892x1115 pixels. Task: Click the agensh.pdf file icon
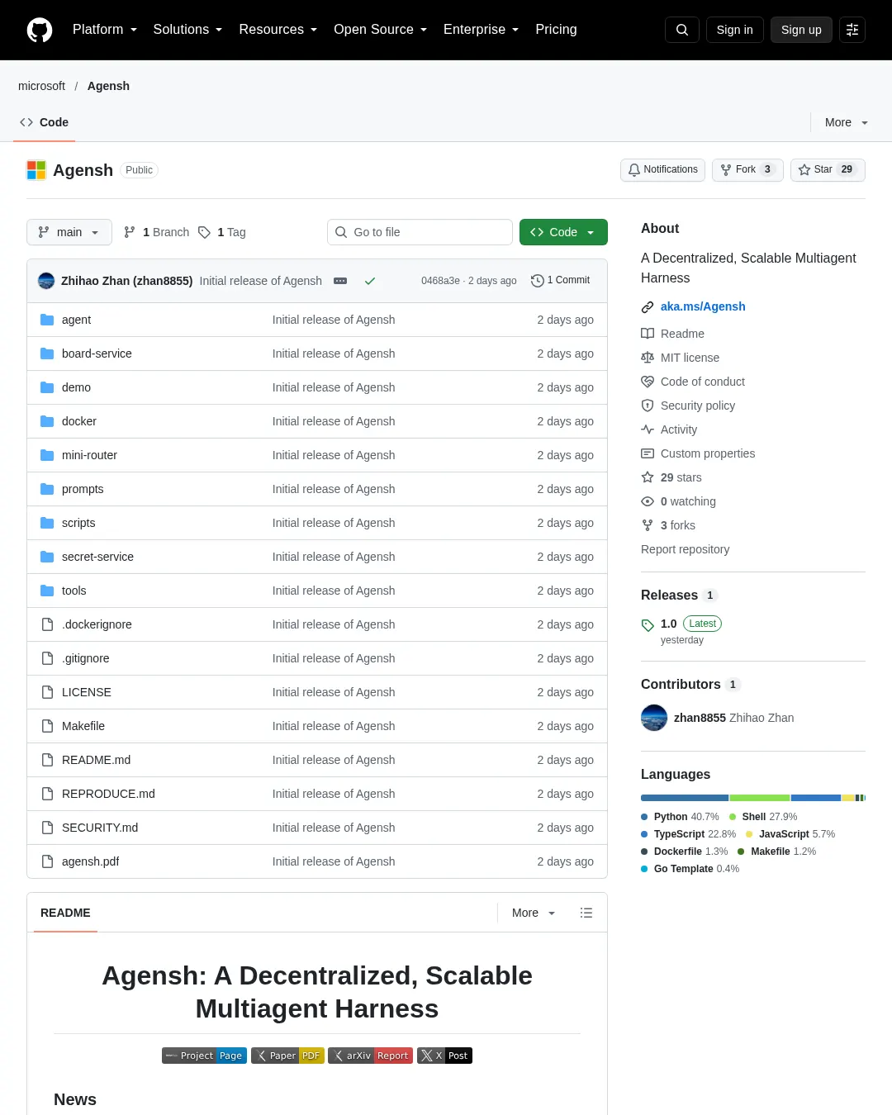point(47,861)
